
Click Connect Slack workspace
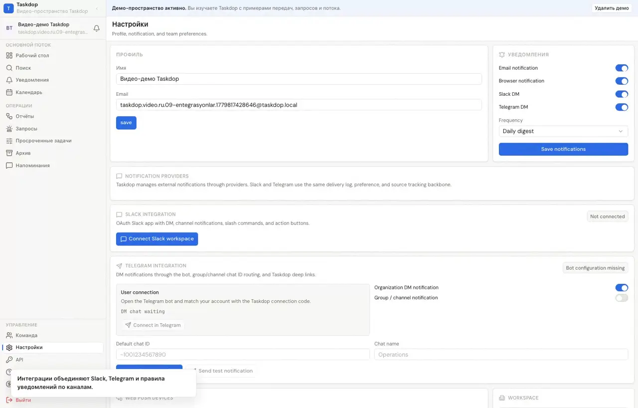[x=157, y=239]
